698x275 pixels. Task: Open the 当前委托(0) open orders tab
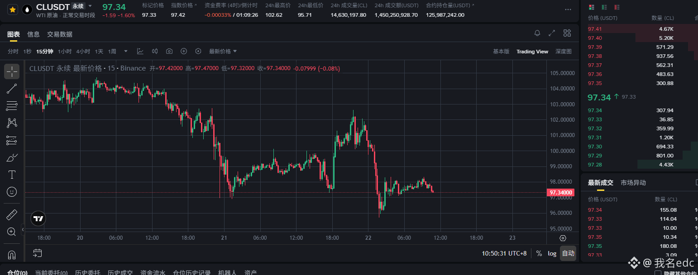tap(51, 273)
